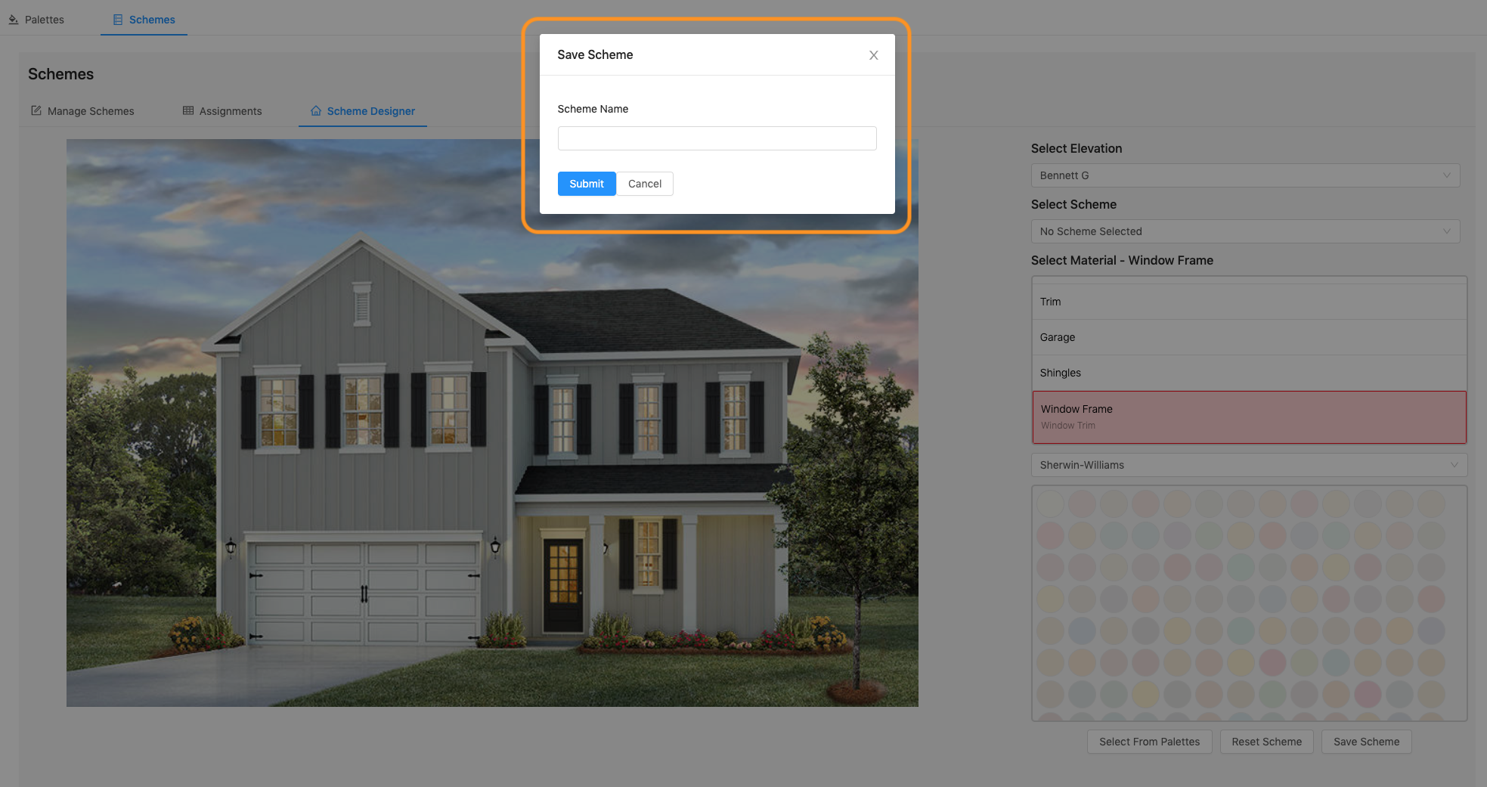Viewport: 1487px width, 787px height.
Task: Click the grid icon beside Assignments
Action: click(187, 110)
